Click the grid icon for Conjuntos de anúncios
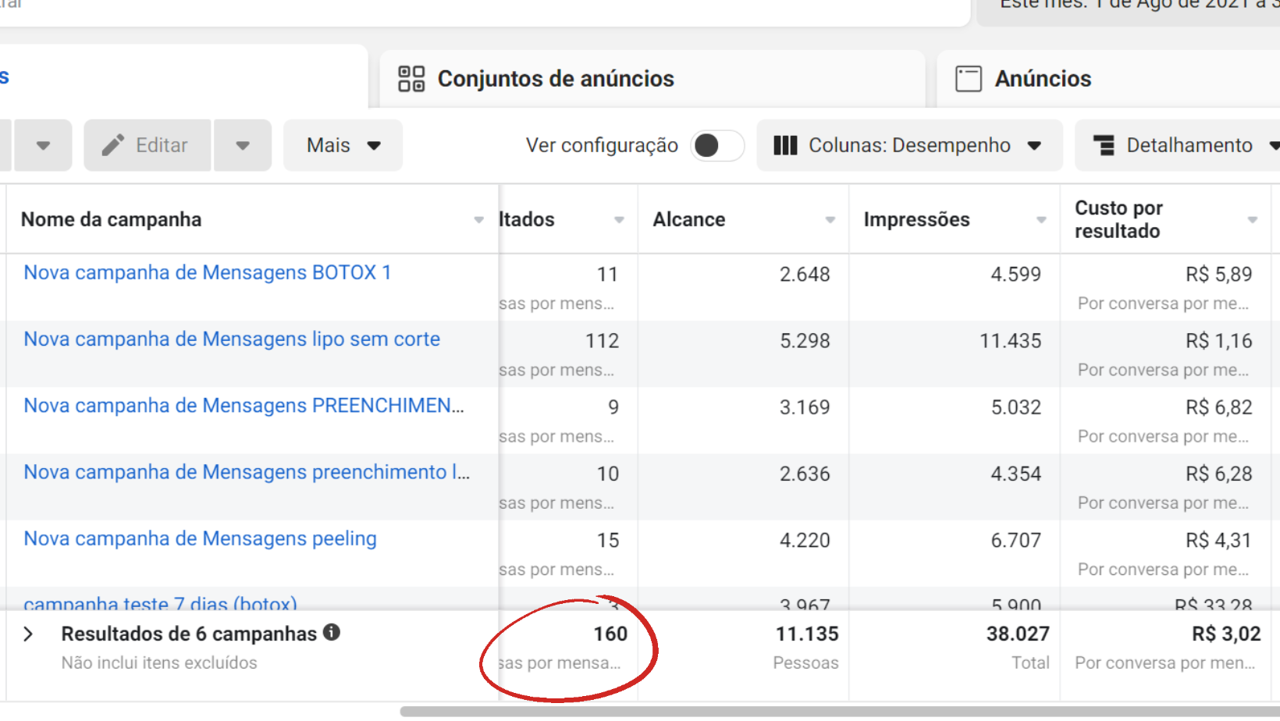Viewport: 1280px width, 721px height. point(411,79)
